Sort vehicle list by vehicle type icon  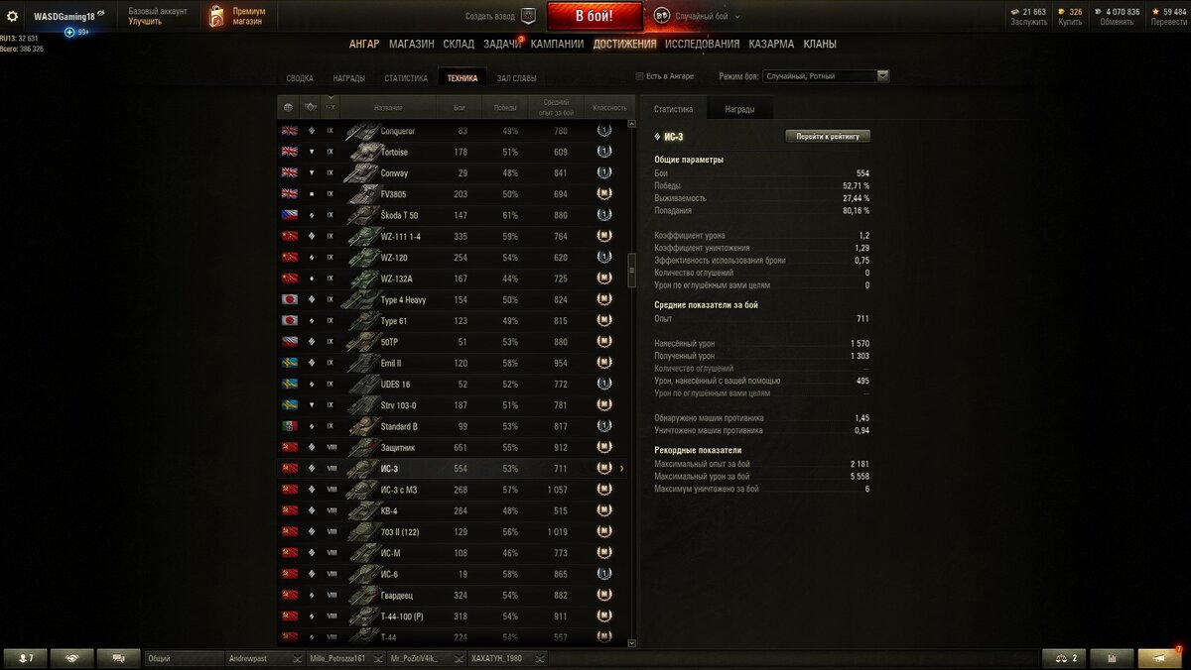pos(310,107)
